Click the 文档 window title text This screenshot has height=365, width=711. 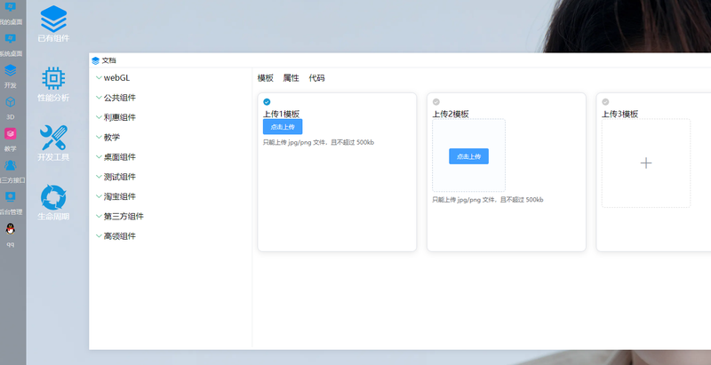108,60
